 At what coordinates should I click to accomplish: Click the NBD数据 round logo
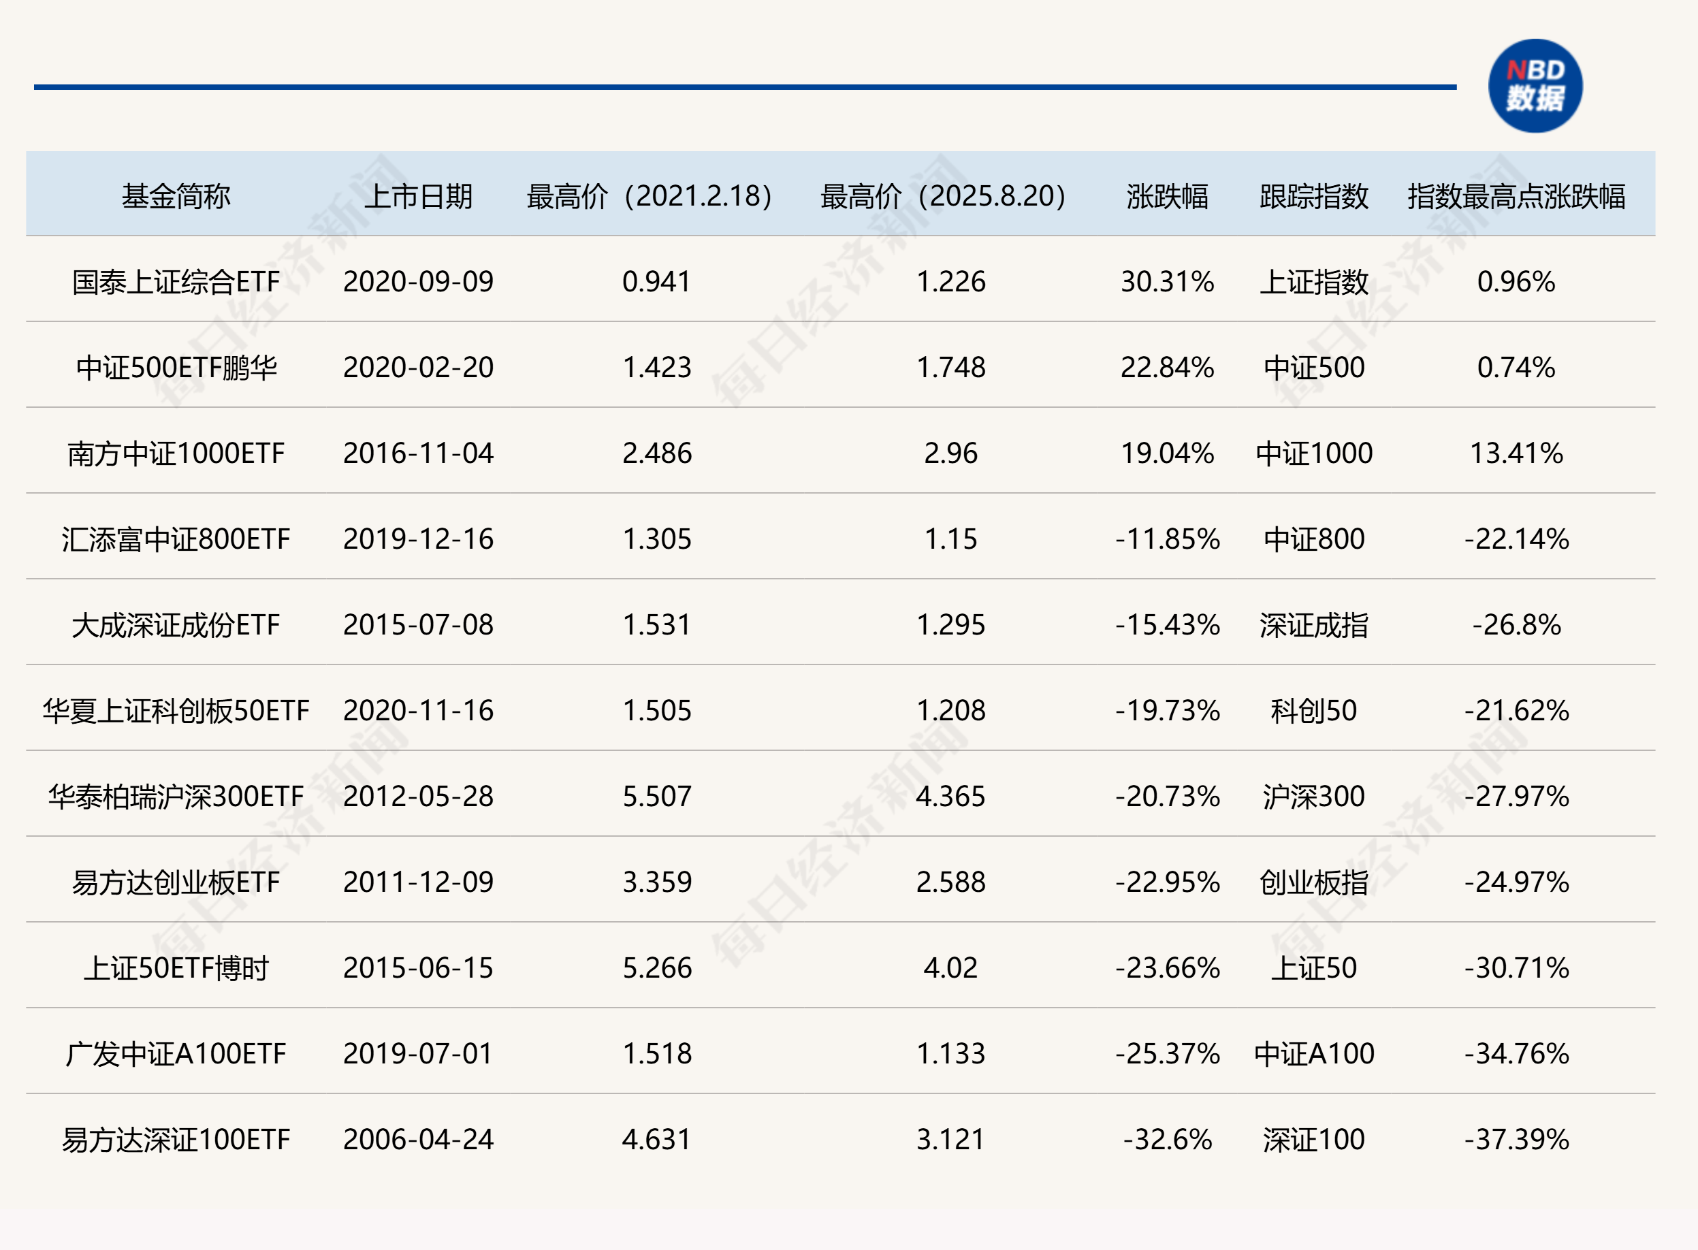click(1535, 86)
